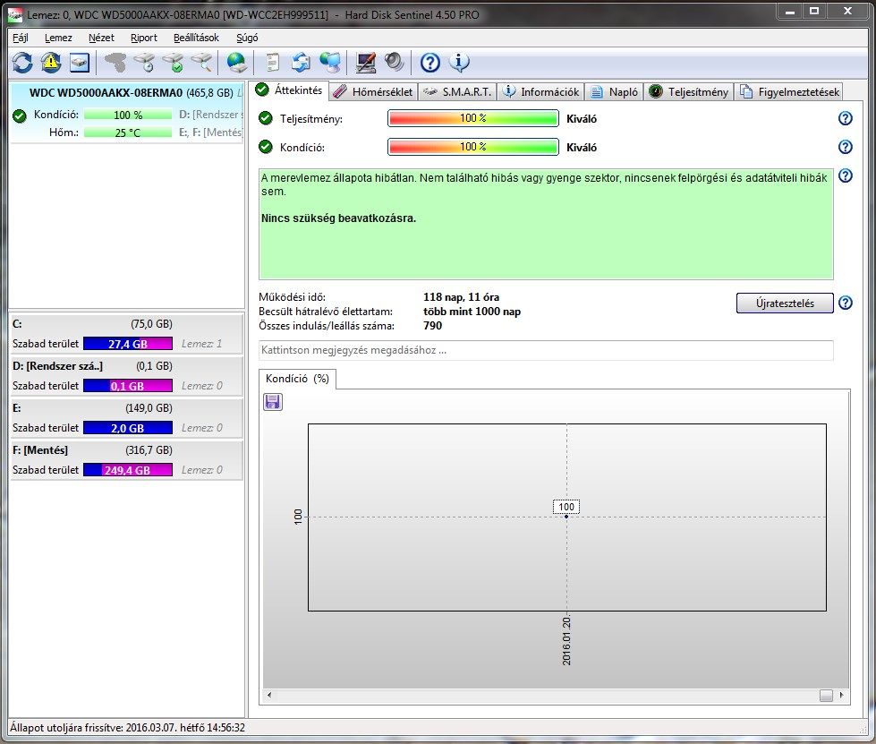This screenshot has width=876, height=744.
Task: Click the refresh icon with yellow warning triangle
Action: tap(51, 62)
